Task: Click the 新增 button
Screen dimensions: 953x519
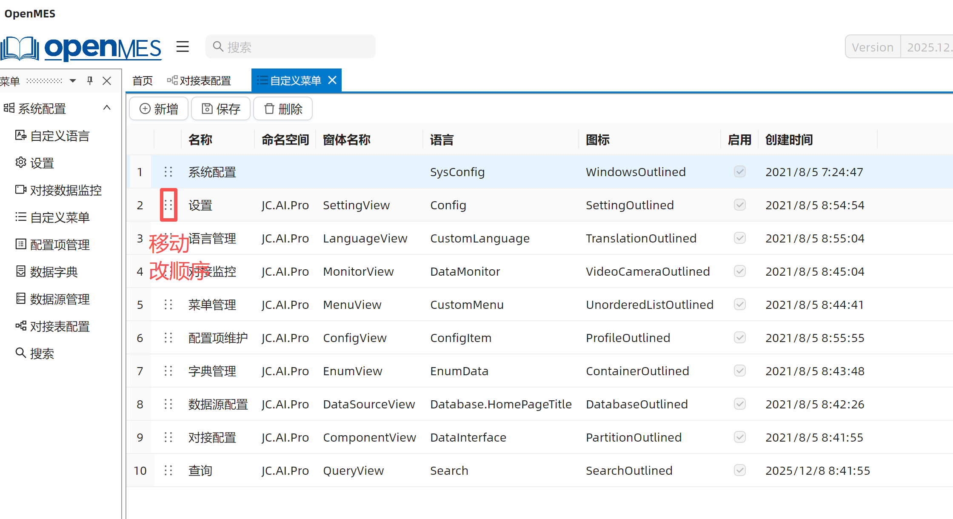Action: pyautogui.click(x=159, y=109)
